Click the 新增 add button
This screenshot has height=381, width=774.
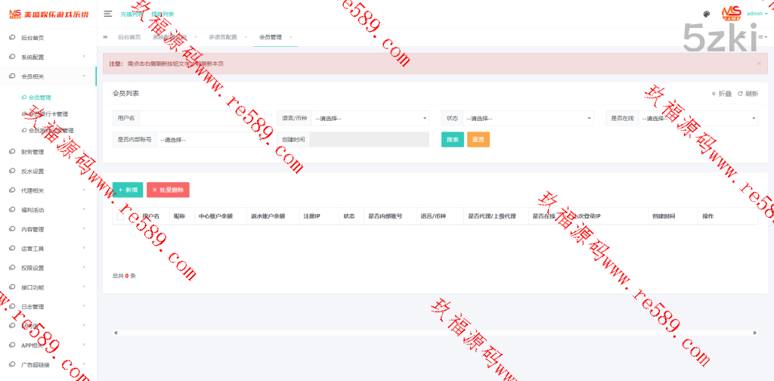point(128,190)
